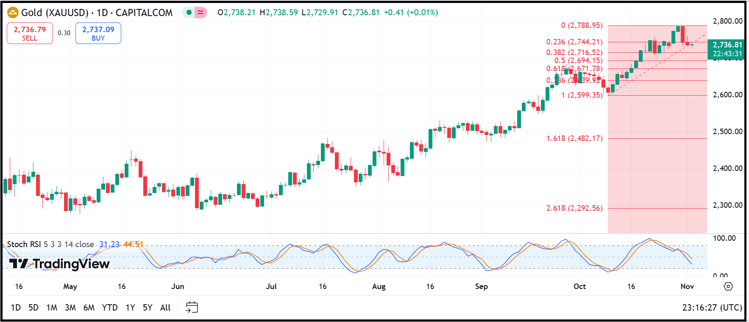Select the 1D time range
Screen dimensions: 749x322
point(16,308)
